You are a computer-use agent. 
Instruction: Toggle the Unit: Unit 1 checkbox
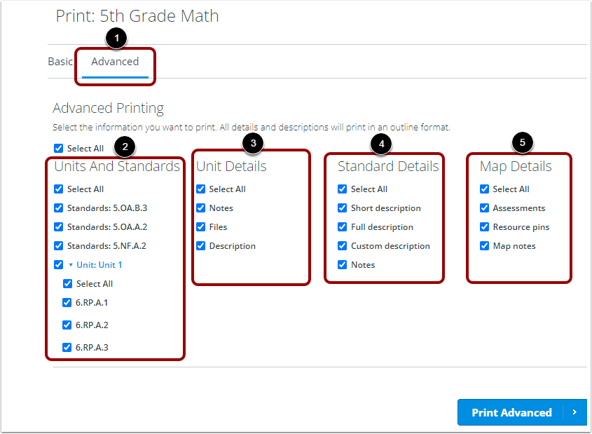tap(59, 264)
